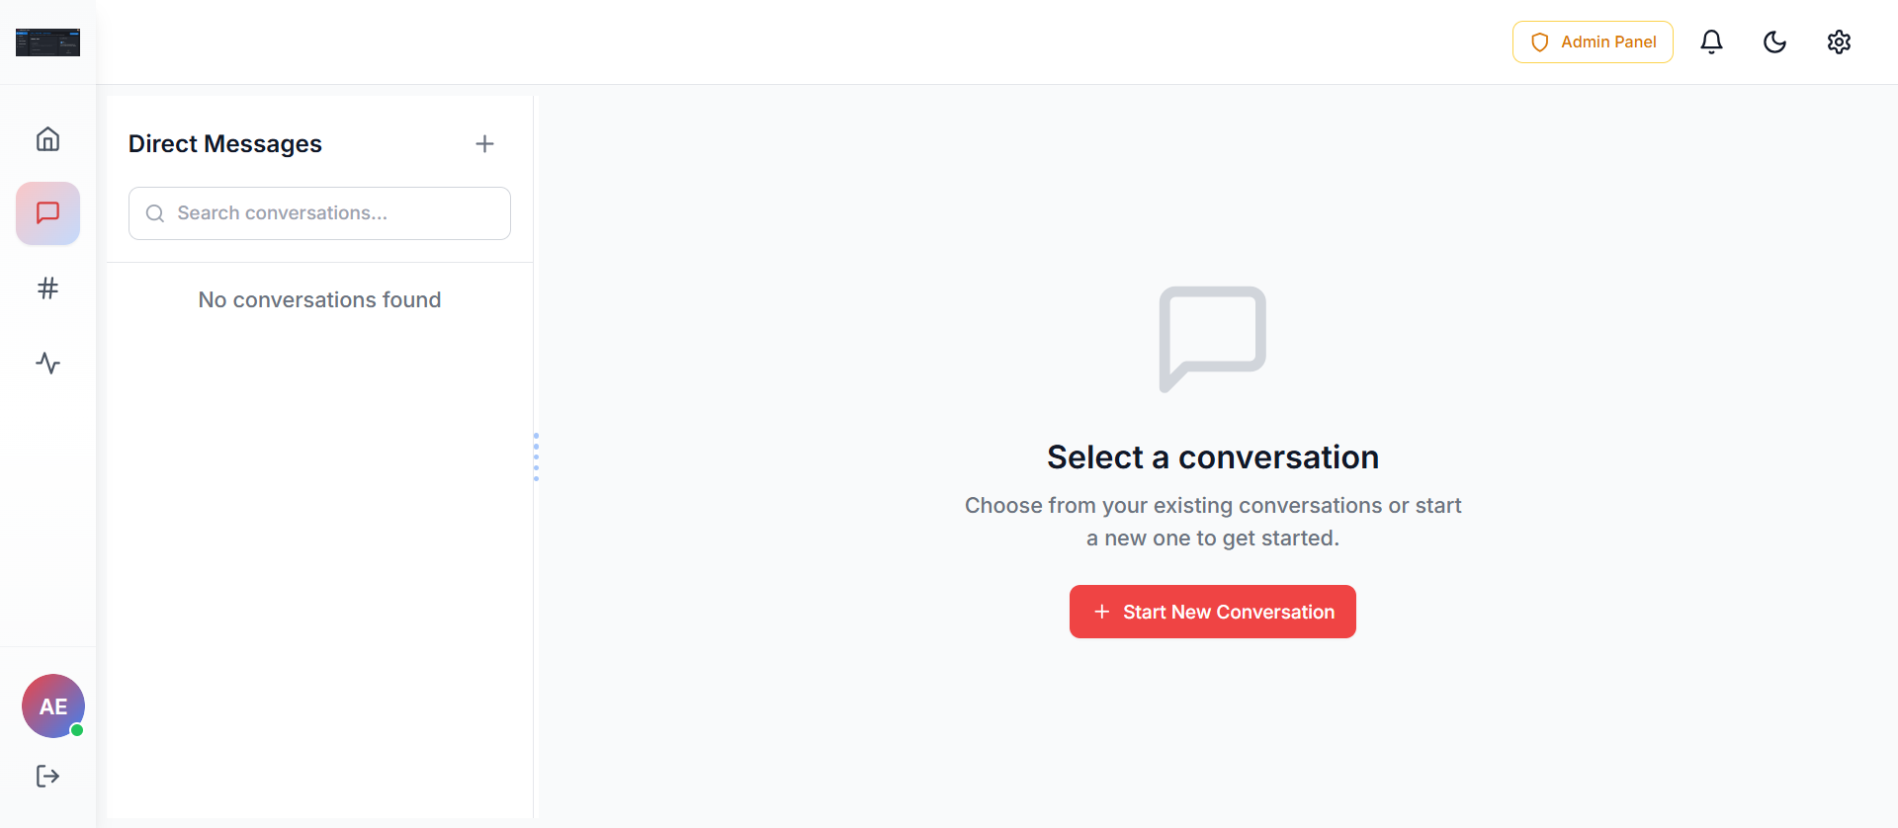Click the shield icon inside Admin Panel button
1898x828 pixels.
pos(1540,42)
